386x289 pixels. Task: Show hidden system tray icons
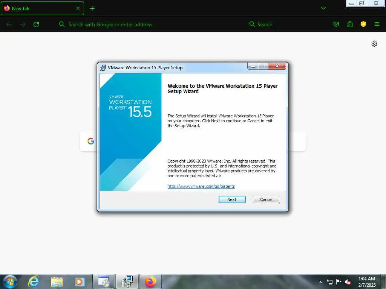pyautogui.click(x=320, y=282)
